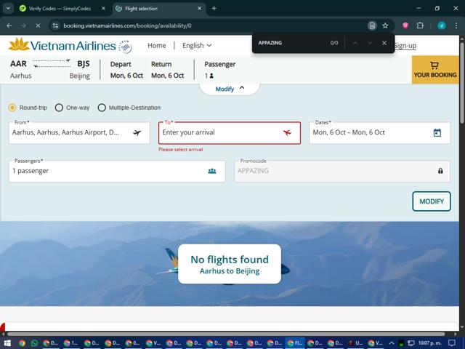Click the 0/0 match count
Screen dimensions: 465x349
334,43
